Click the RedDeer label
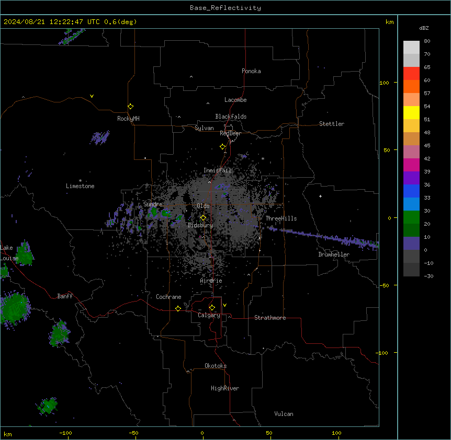The height and width of the screenshot is (440, 451). 230,133
